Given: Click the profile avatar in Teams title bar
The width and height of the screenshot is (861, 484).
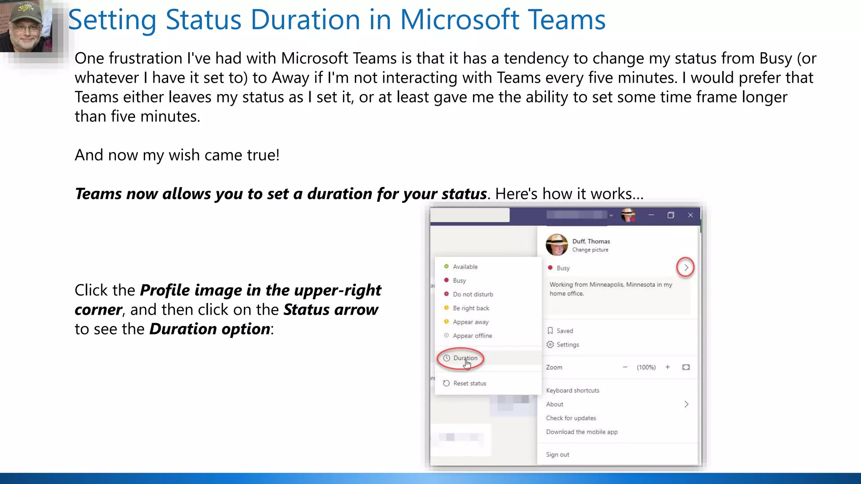Looking at the screenshot, I should [x=628, y=215].
